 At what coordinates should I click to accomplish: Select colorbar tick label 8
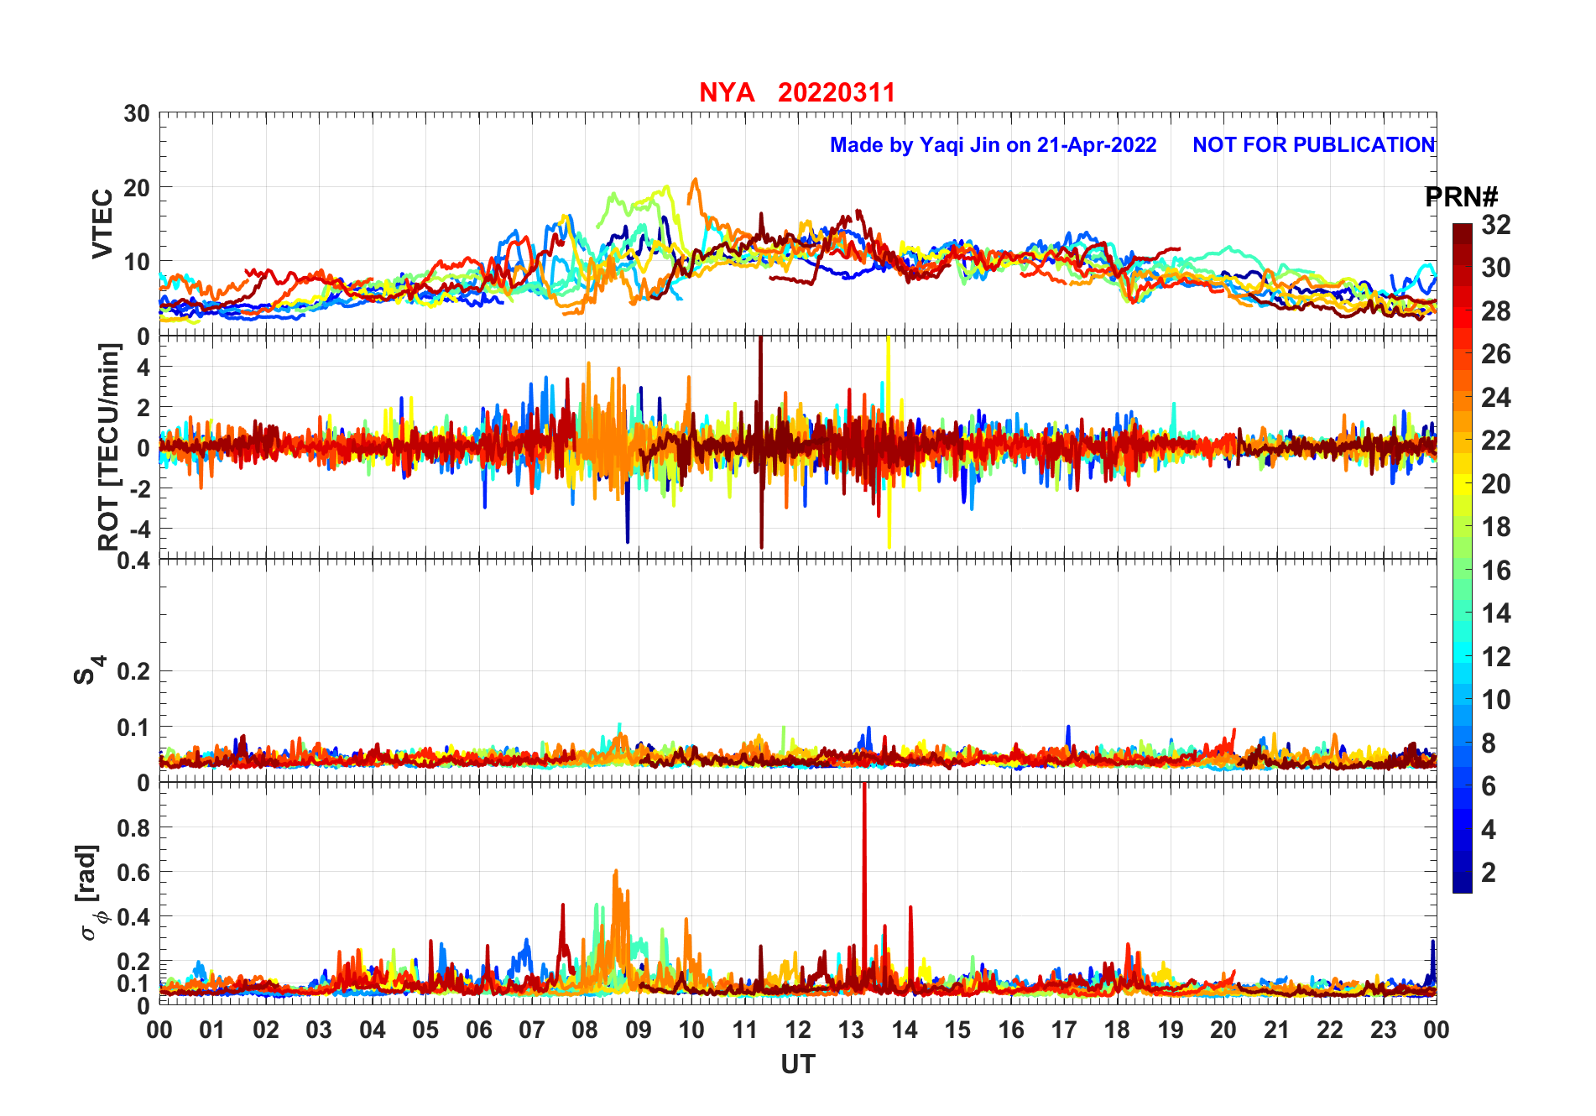pos(1489,743)
